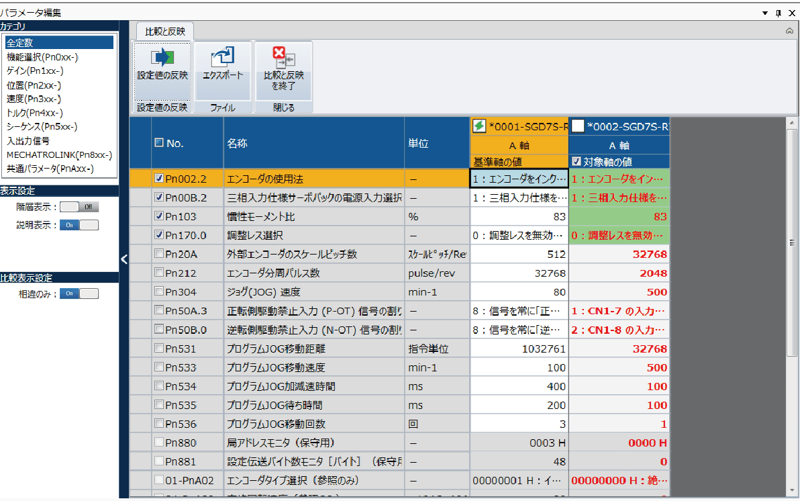800x501 pixels.
Task: Click the pin icon in the panel title bar
Action: (778, 13)
